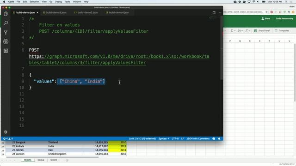Open errors and warnings in status bar
The image size is (296, 166).
tap(8, 139)
